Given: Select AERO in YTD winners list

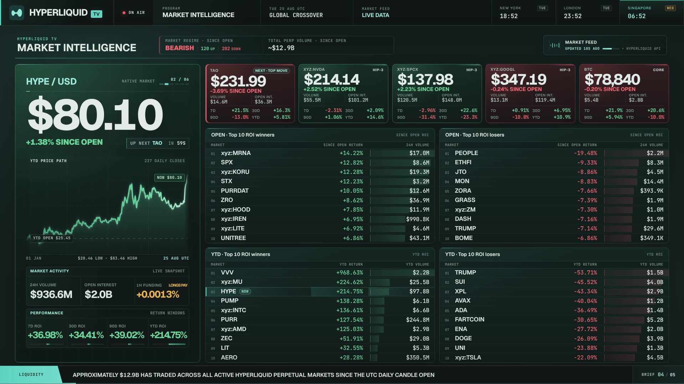Looking at the screenshot, I should (x=320, y=358).
